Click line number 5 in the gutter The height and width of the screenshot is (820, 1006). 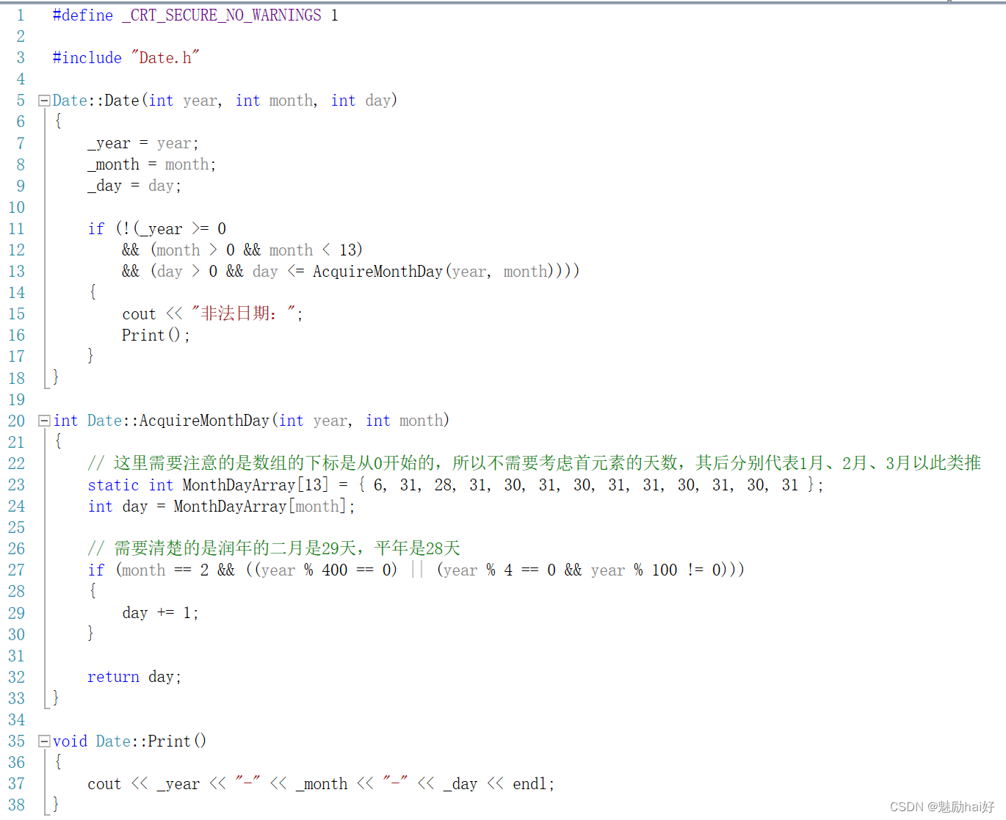[x=21, y=101]
